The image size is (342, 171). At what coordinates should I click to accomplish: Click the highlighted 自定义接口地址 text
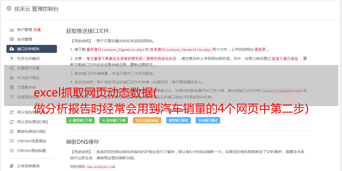[285, 59]
